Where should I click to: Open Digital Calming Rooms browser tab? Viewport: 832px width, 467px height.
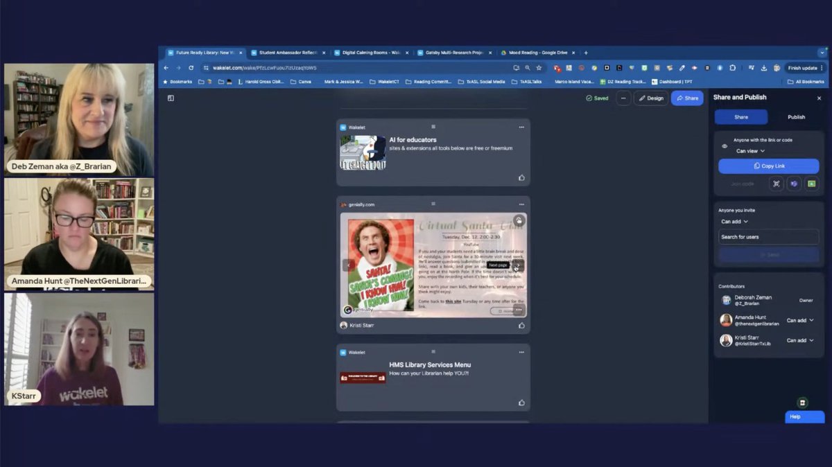tap(370, 53)
